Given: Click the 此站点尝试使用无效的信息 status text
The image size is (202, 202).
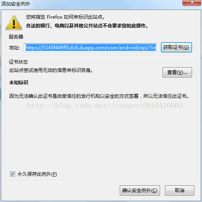Looking at the screenshot, I should pyautogui.click(x=51, y=70).
